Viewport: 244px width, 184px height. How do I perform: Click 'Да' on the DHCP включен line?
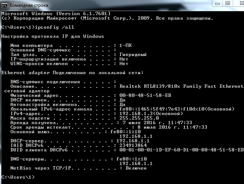(122, 100)
